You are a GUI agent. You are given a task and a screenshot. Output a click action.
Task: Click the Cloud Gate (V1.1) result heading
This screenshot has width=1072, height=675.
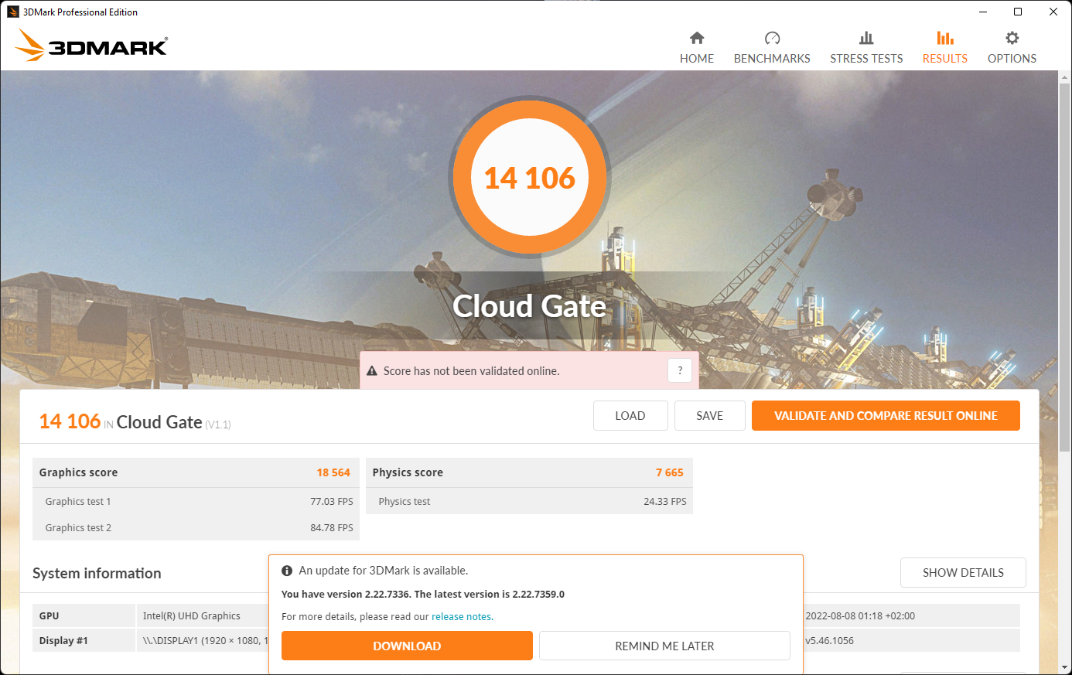[173, 422]
